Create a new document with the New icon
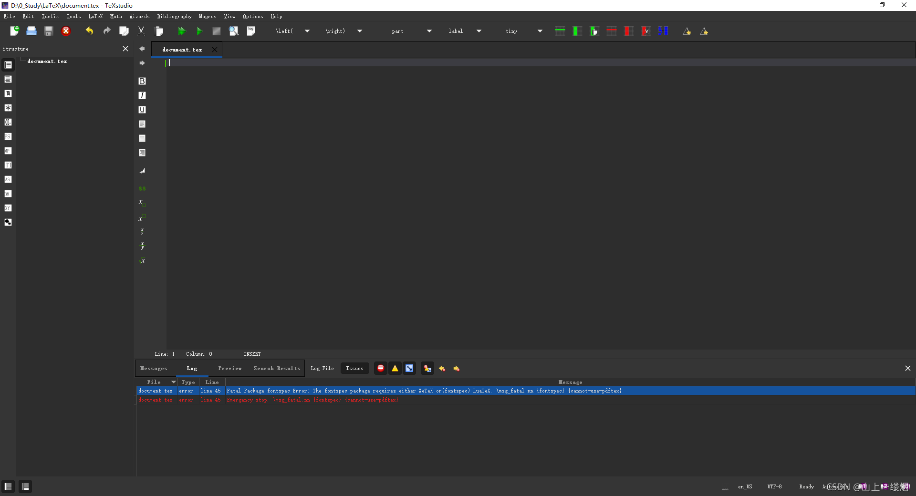The image size is (916, 496). [x=14, y=31]
